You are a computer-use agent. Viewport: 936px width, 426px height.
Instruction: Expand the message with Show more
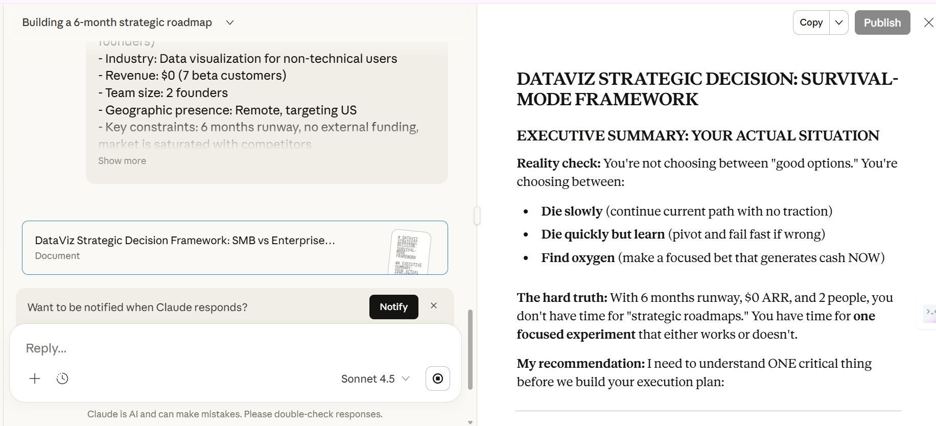122,161
